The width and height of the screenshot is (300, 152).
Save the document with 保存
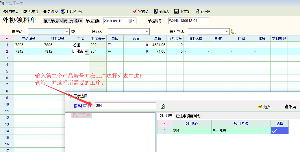point(182,12)
